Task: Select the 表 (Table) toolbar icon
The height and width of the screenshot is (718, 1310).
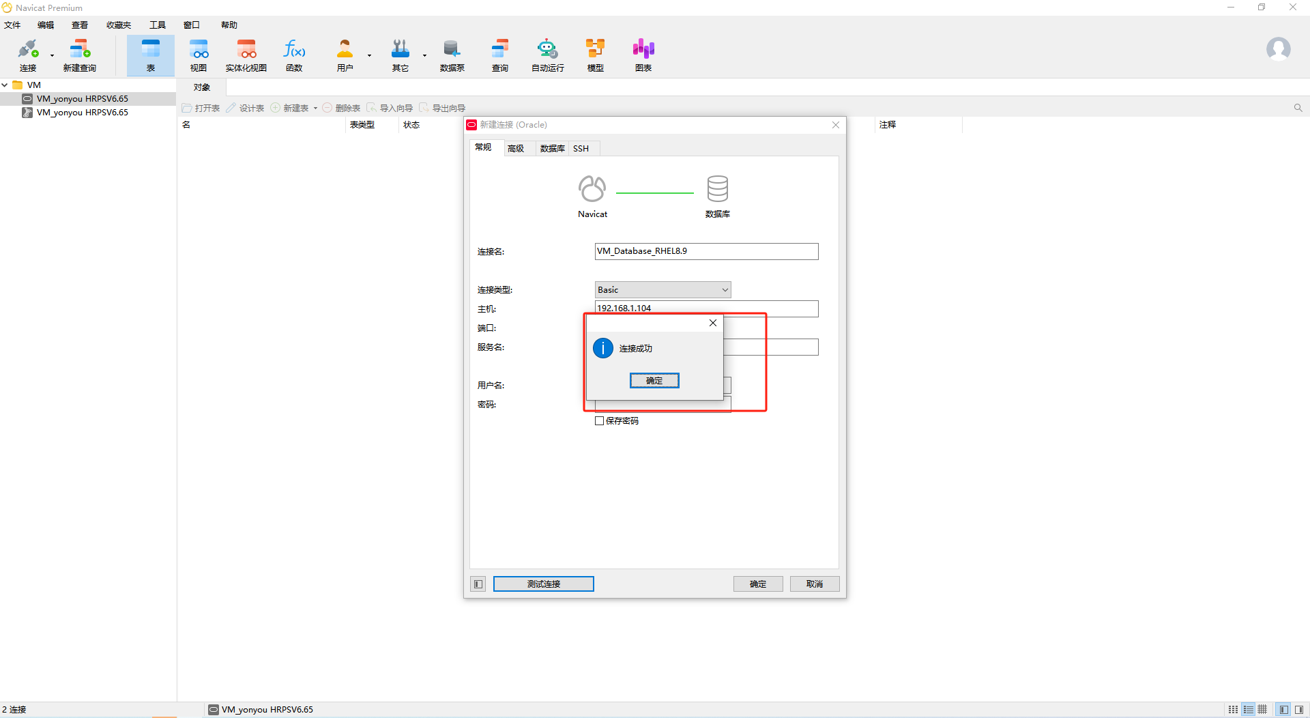Action: pyautogui.click(x=151, y=55)
